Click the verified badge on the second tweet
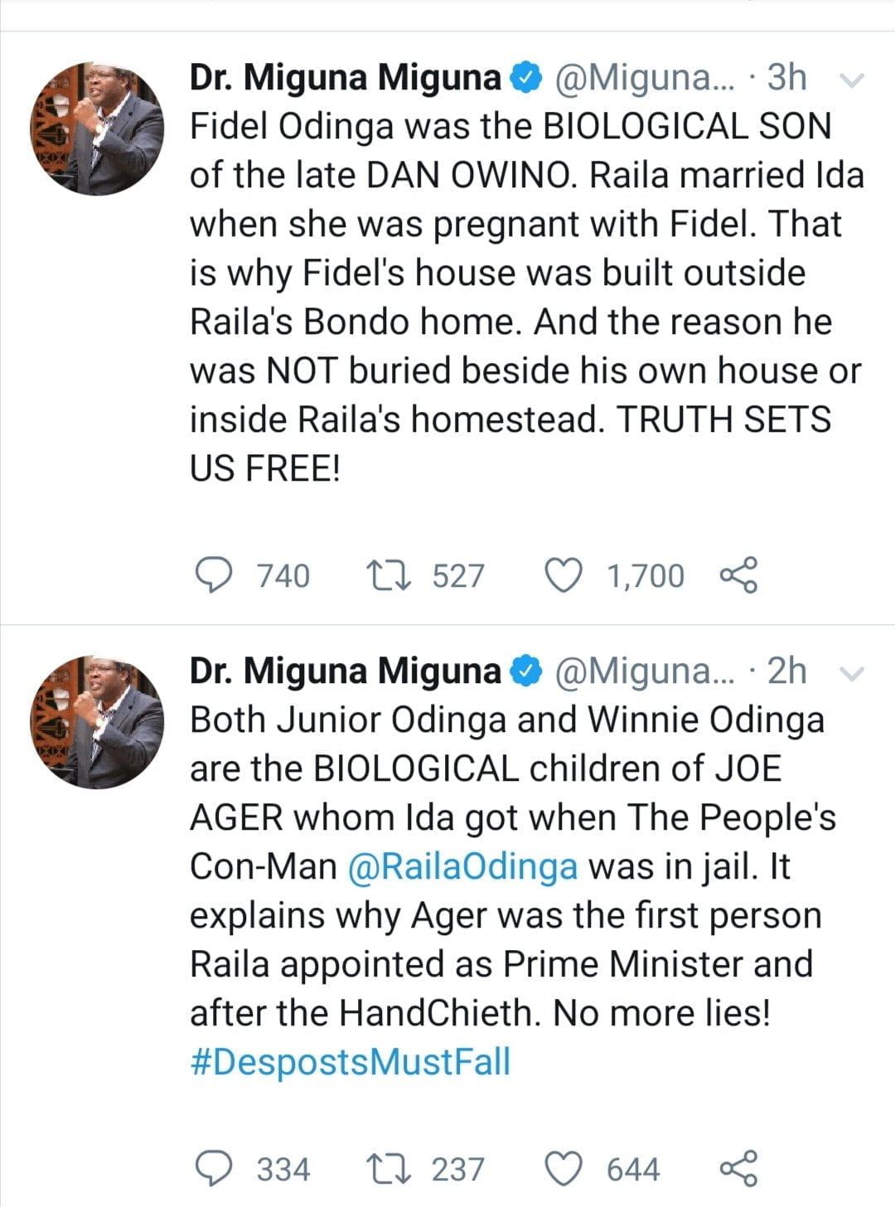This screenshot has height=1207, width=895. tap(525, 671)
